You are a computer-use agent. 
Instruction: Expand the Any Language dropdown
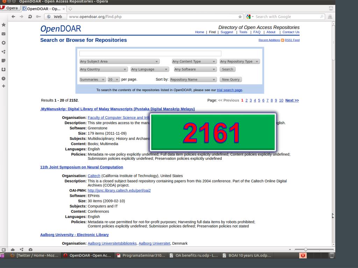coord(150,69)
